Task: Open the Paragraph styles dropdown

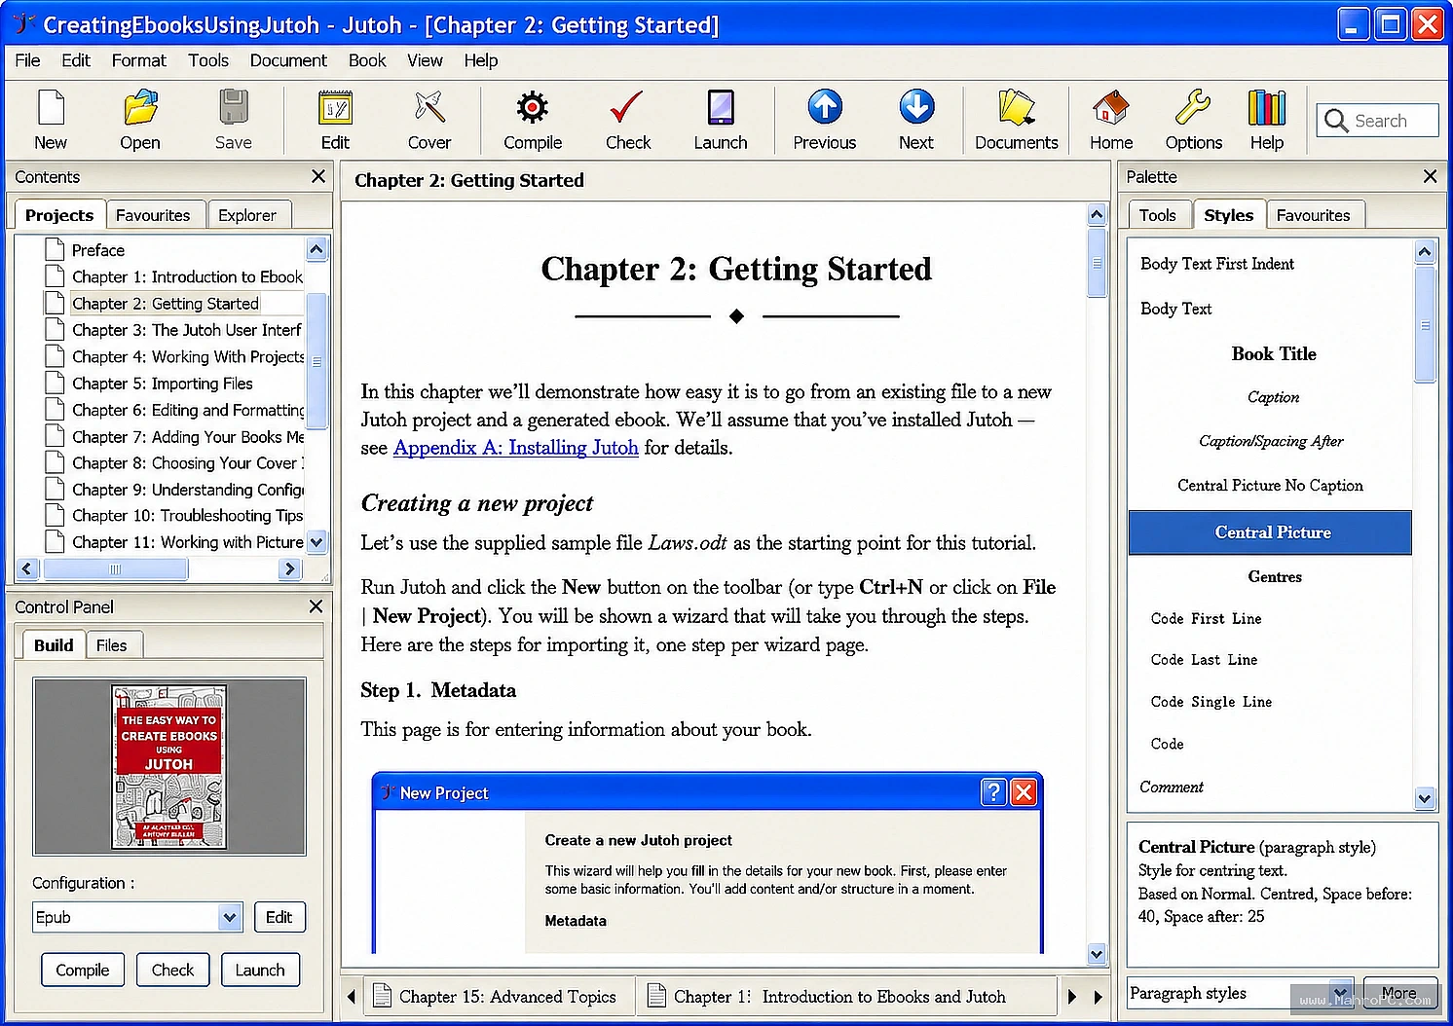Action: pos(1341,993)
